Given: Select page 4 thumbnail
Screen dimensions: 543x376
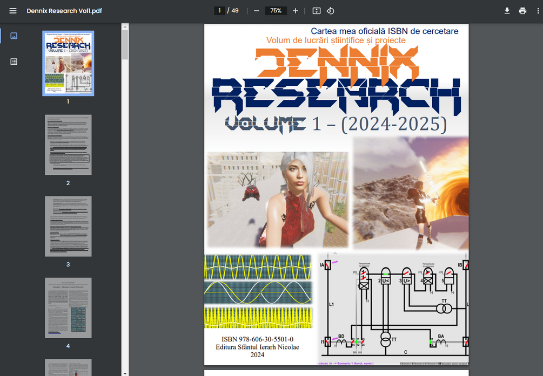Looking at the screenshot, I should [68, 308].
